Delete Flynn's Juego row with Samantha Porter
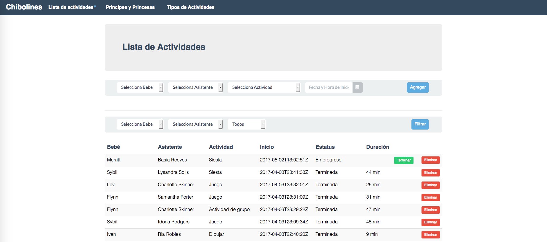This screenshot has width=547, height=242. tap(431, 197)
